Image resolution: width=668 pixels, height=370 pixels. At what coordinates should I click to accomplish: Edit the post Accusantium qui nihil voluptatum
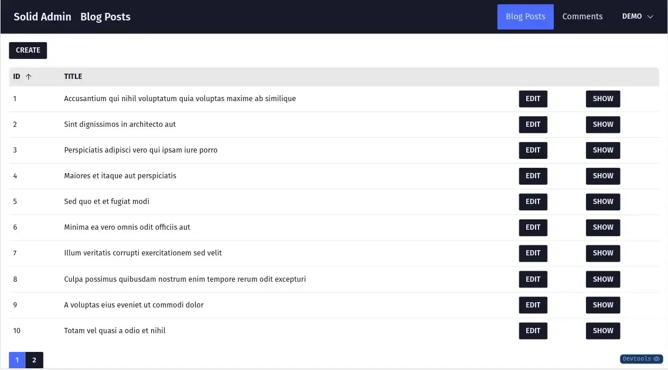pos(533,98)
